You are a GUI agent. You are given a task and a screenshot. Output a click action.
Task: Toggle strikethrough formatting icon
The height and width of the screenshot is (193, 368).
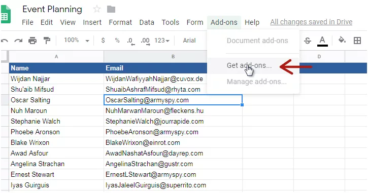(308, 41)
